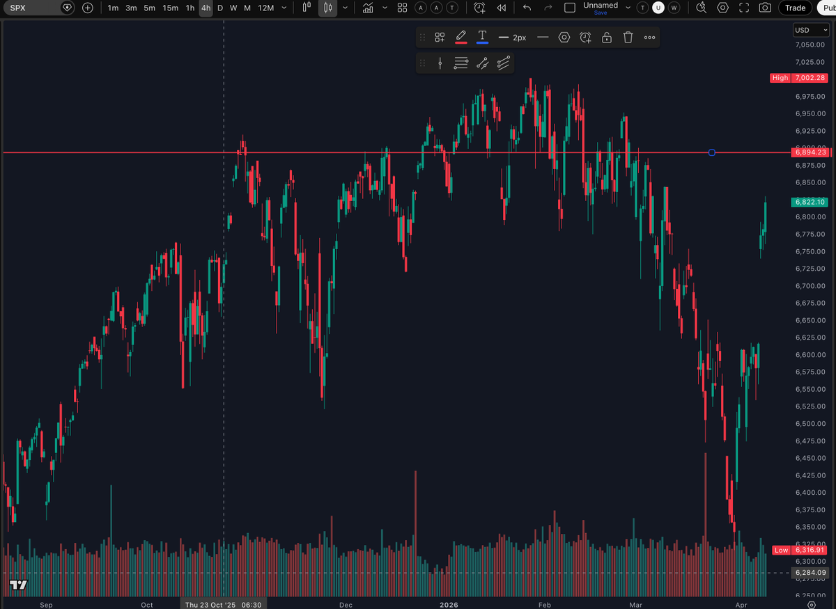This screenshot has width=836, height=609.
Task: Switch to the 1m timeframe
Action: (113, 8)
